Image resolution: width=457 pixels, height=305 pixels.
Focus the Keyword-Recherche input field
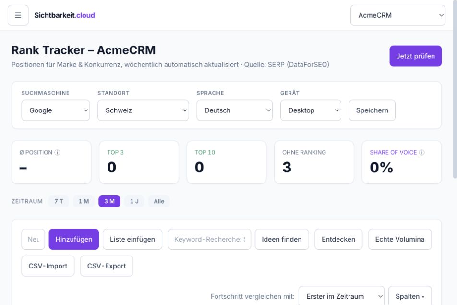click(210, 239)
